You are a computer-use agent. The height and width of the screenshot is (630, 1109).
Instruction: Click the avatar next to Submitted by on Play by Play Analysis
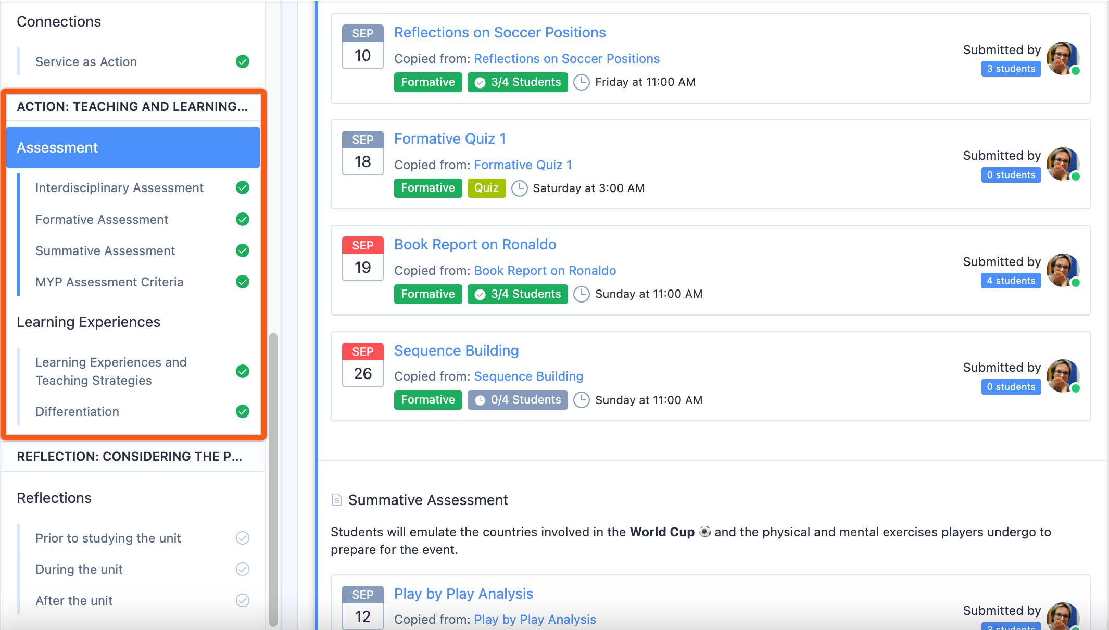point(1063,617)
